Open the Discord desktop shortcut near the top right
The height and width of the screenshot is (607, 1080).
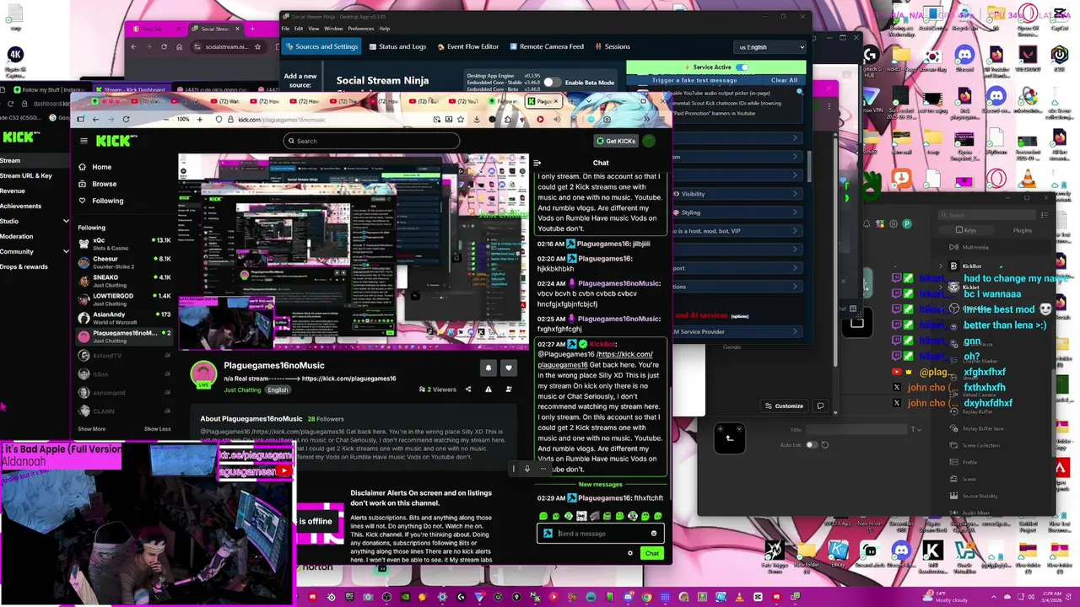click(964, 56)
